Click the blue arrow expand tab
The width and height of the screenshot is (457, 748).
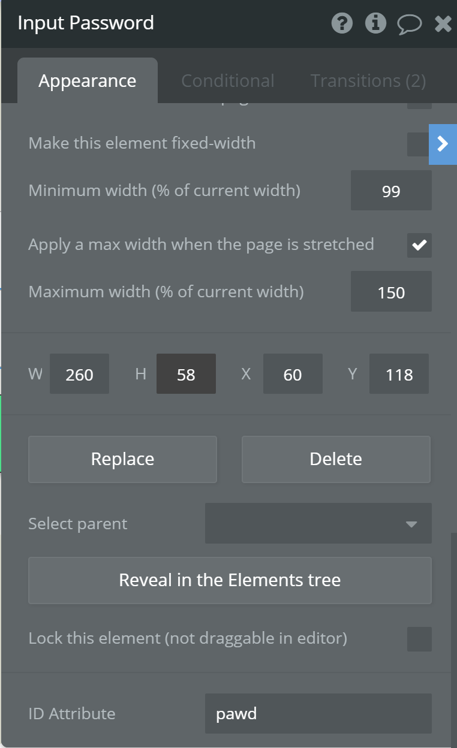coord(443,144)
